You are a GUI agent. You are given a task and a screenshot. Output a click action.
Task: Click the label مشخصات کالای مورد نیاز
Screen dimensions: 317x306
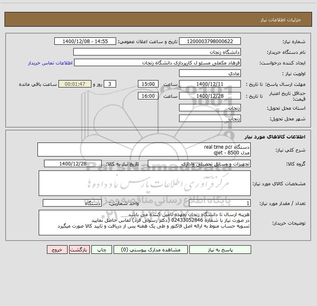(279, 184)
